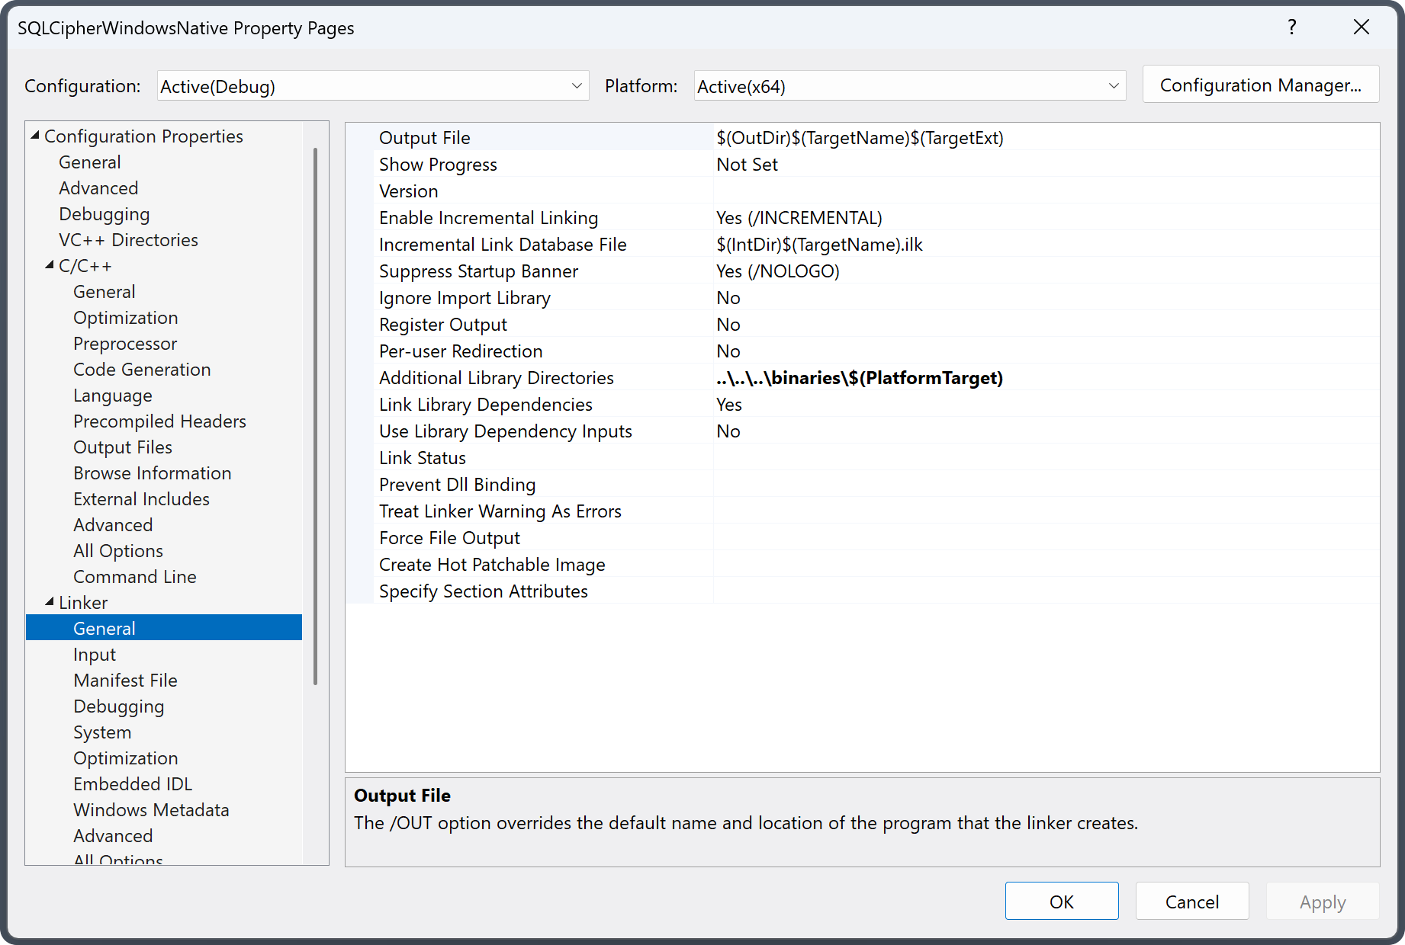This screenshot has width=1405, height=945.
Task: Open Precompiled Headers page
Action: pyautogui.click(x=159, y=421)
